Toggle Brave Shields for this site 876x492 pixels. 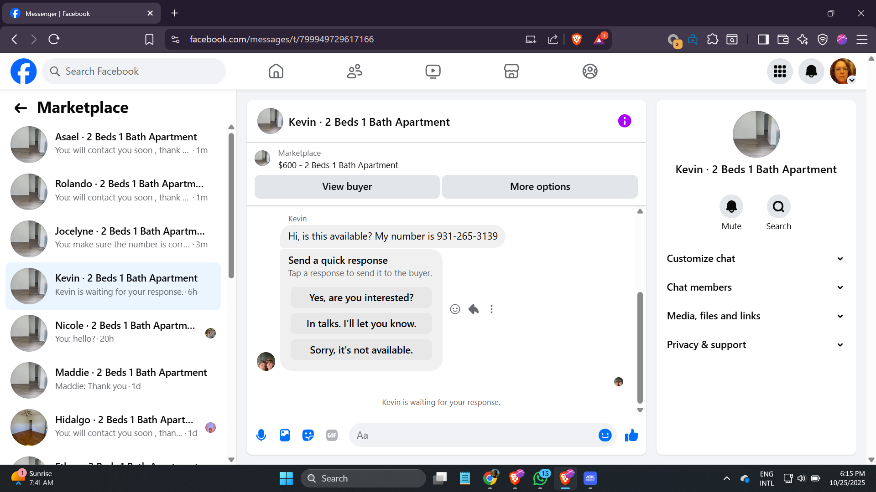577,40
